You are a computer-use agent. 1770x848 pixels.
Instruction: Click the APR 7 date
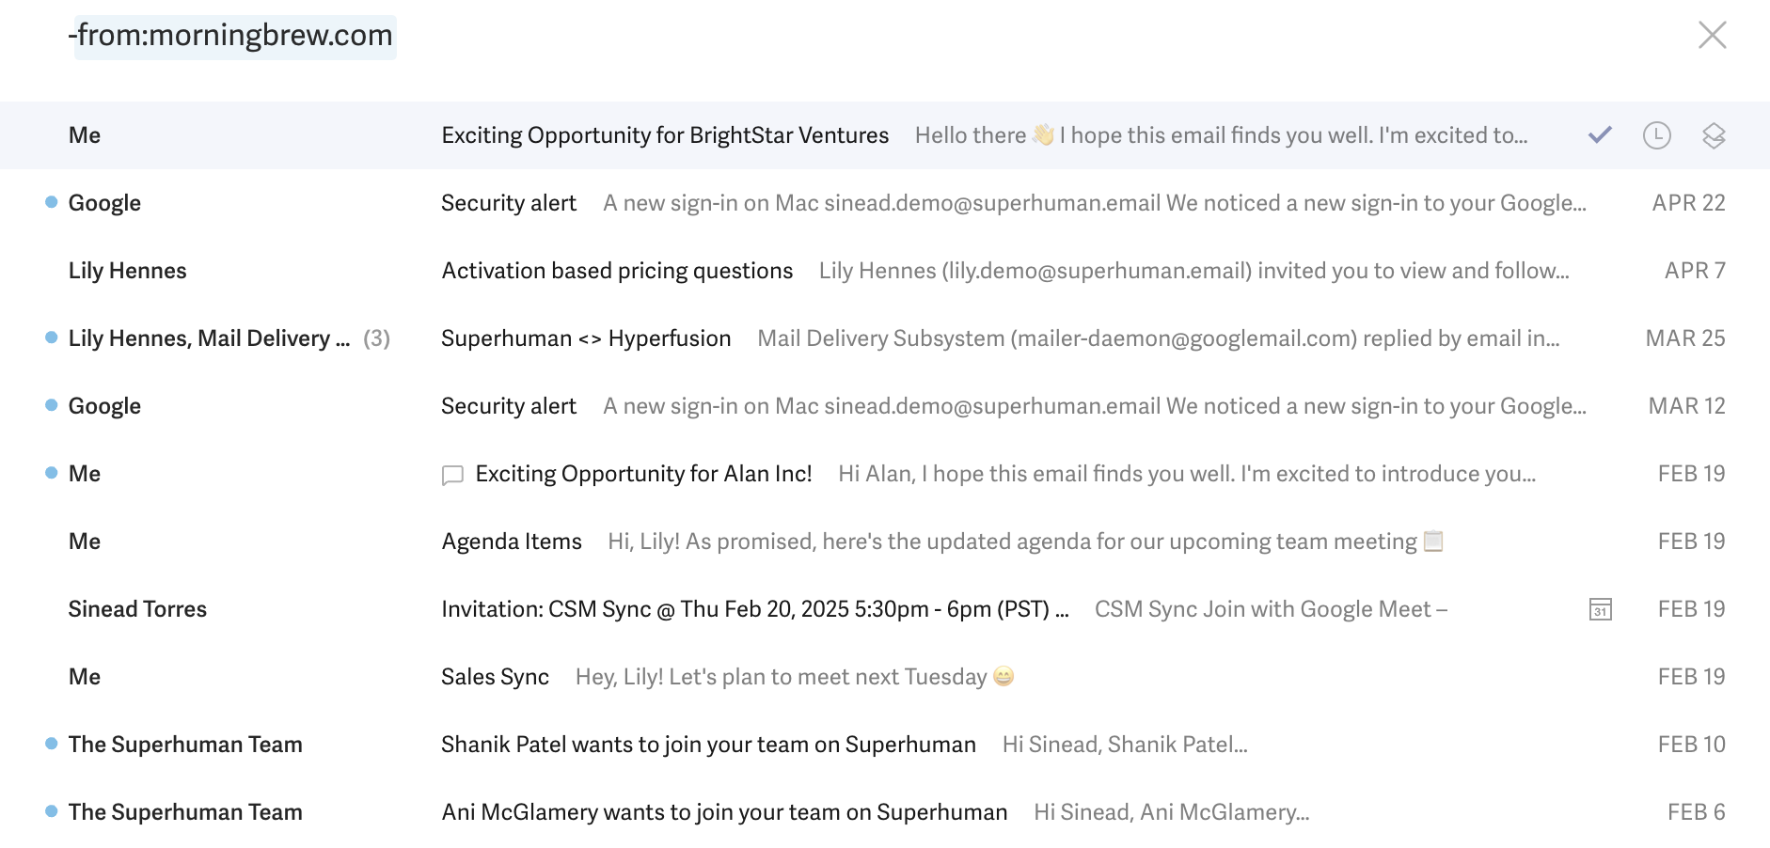pyautogui.click(x=1695, y=271)
